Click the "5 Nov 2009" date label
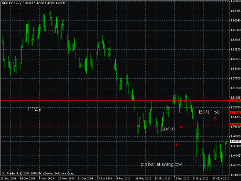Screen dimensions: 241x181 46,178
